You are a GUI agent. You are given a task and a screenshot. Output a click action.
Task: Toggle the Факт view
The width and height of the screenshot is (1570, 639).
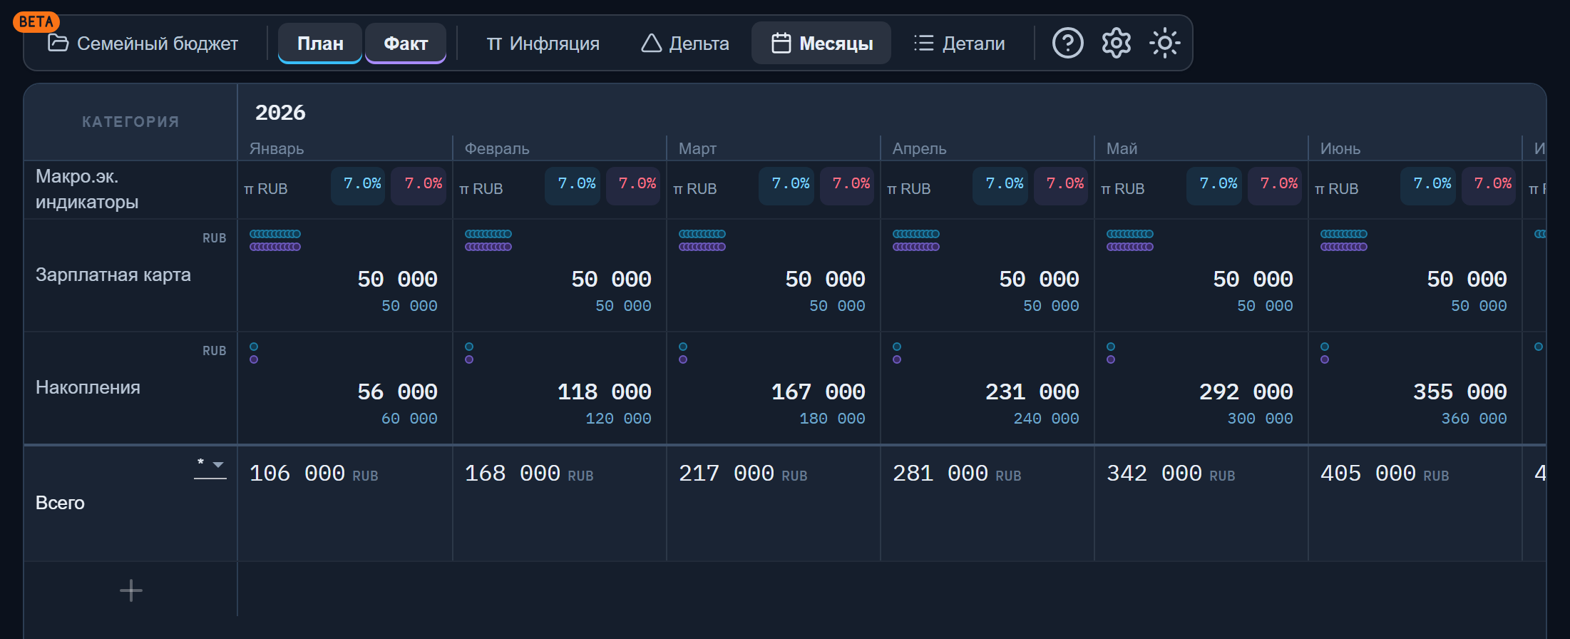406,44
